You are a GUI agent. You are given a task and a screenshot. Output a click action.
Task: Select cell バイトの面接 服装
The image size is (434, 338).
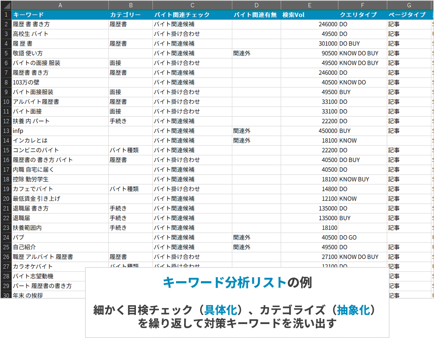[60, 63]
